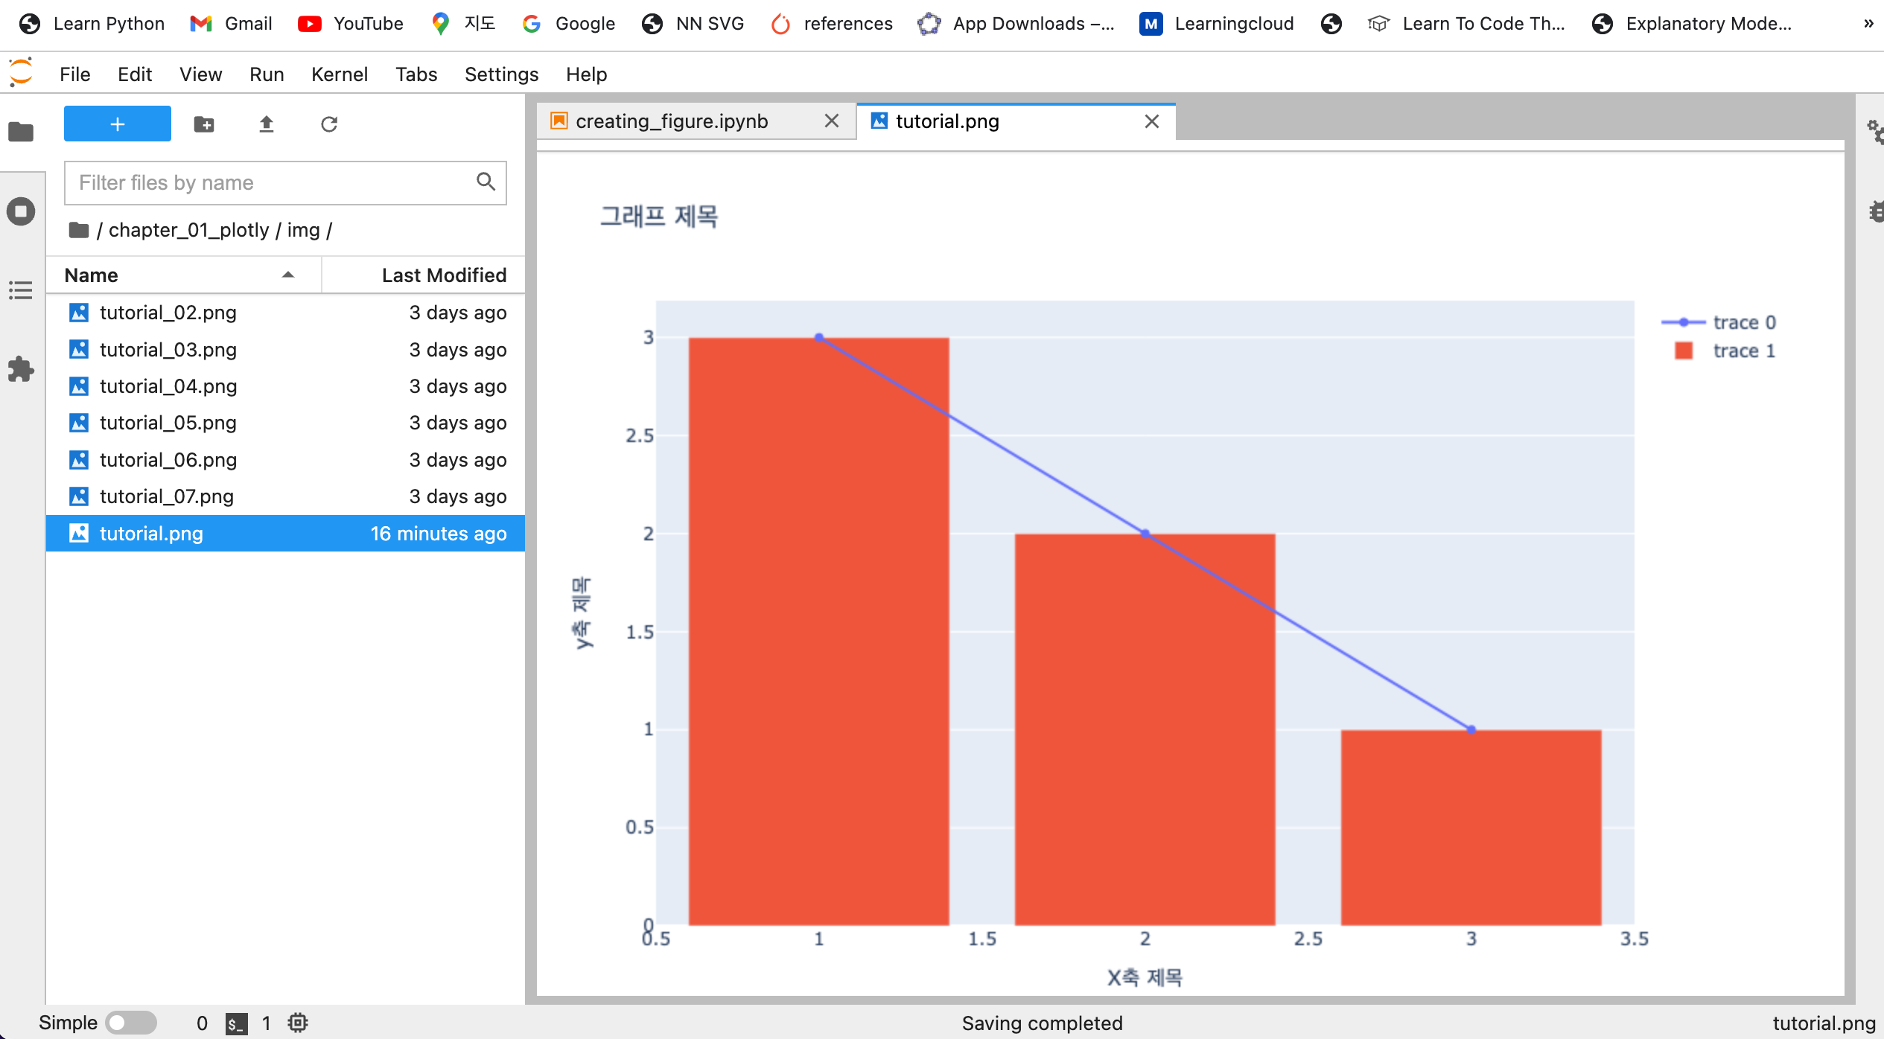This screenshot has height=1039, width=1884.
Task: Go to the chapter_01_plotly breadcrumb folder
Action: coord(189,230)
